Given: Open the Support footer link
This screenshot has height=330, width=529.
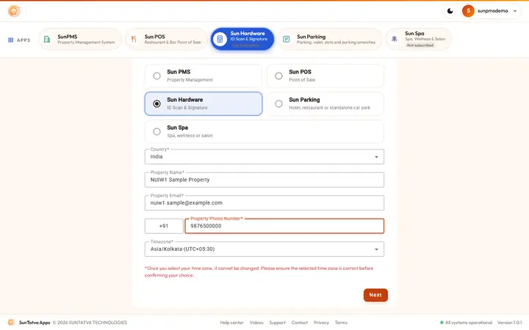Looking at the screenshot, I should (277, 323).
